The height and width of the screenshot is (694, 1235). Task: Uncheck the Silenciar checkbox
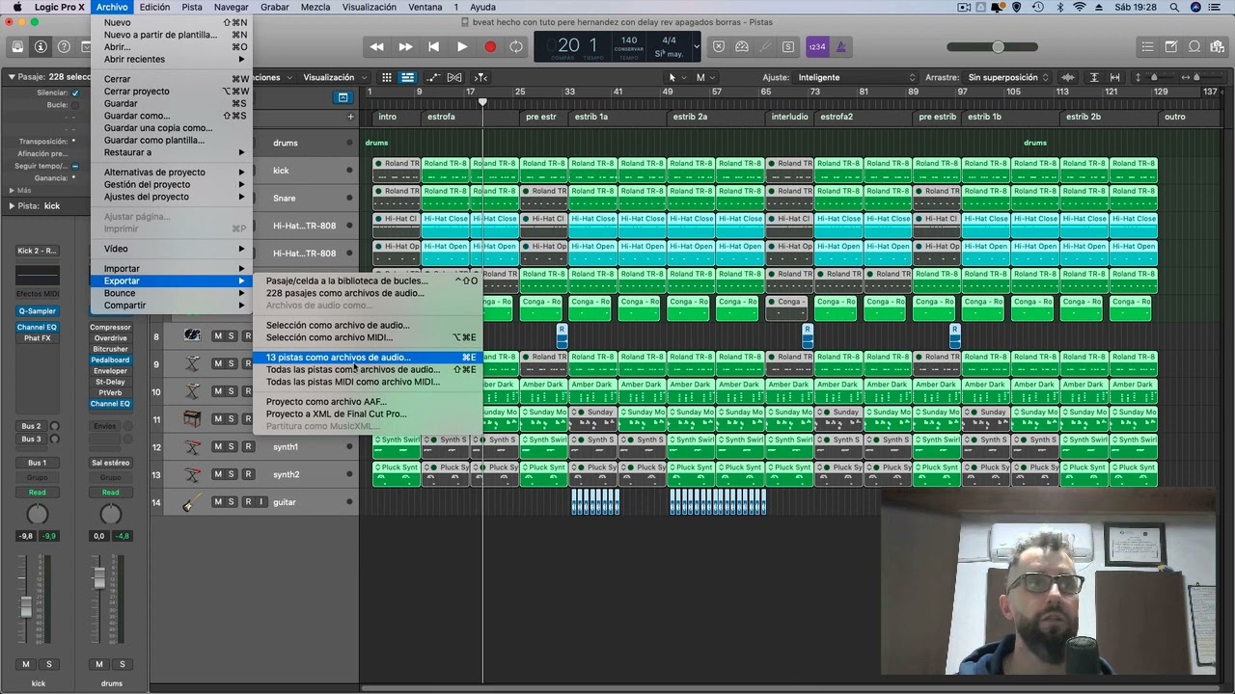point(73,93)
